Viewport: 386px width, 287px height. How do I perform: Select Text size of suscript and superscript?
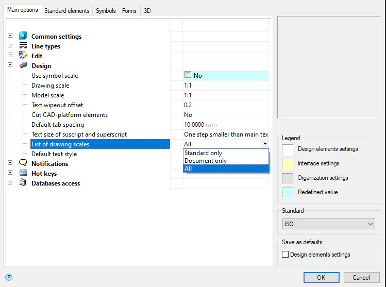(79, 134)
